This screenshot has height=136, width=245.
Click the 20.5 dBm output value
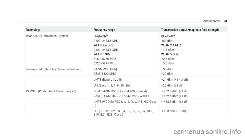[x=167, y=59]
